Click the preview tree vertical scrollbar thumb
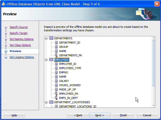Screen dimensions: 161x120 pos(153,63)
